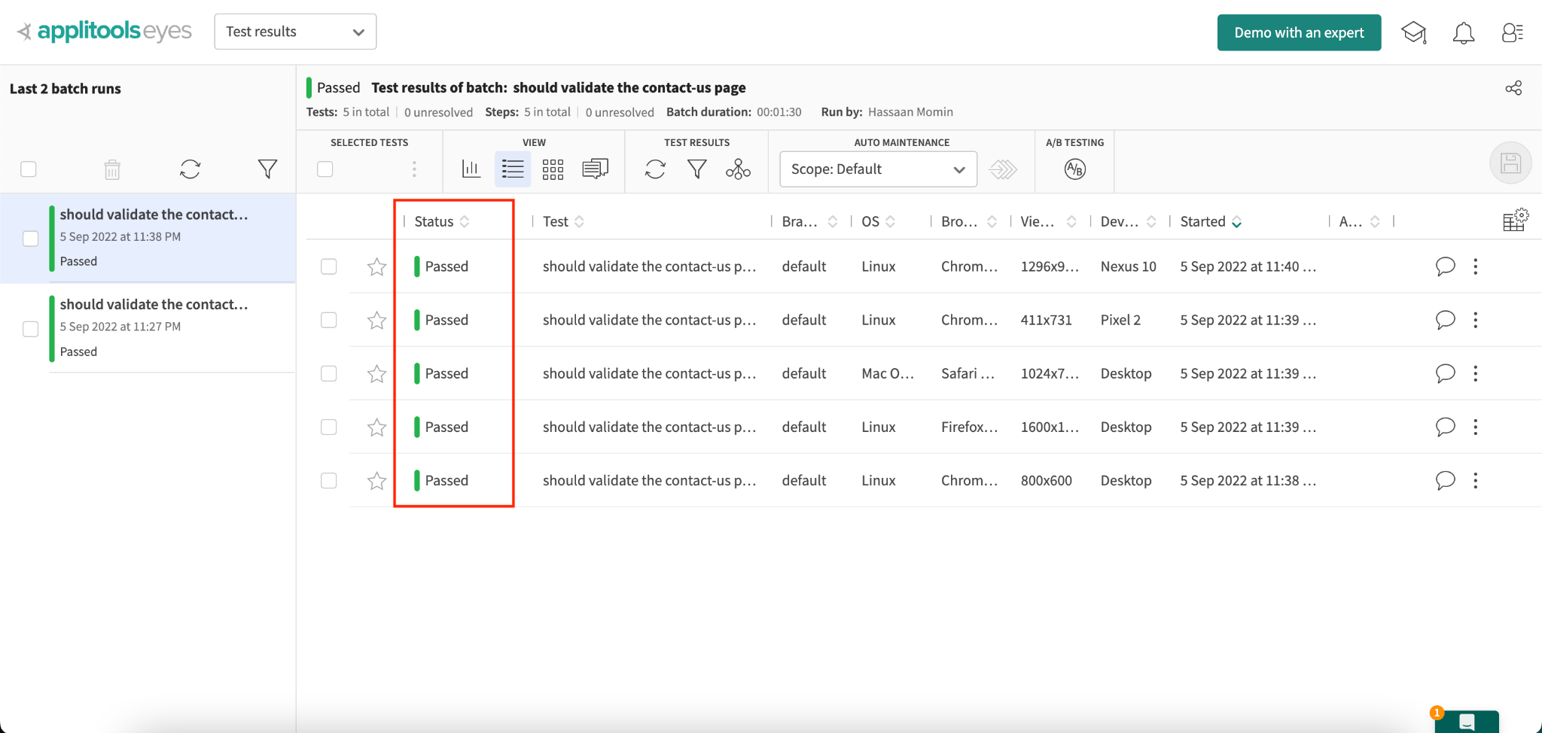Switch to the remarks comments view
The width and height of the screenshot is (1542, 733).
click(x=595, y=169)
